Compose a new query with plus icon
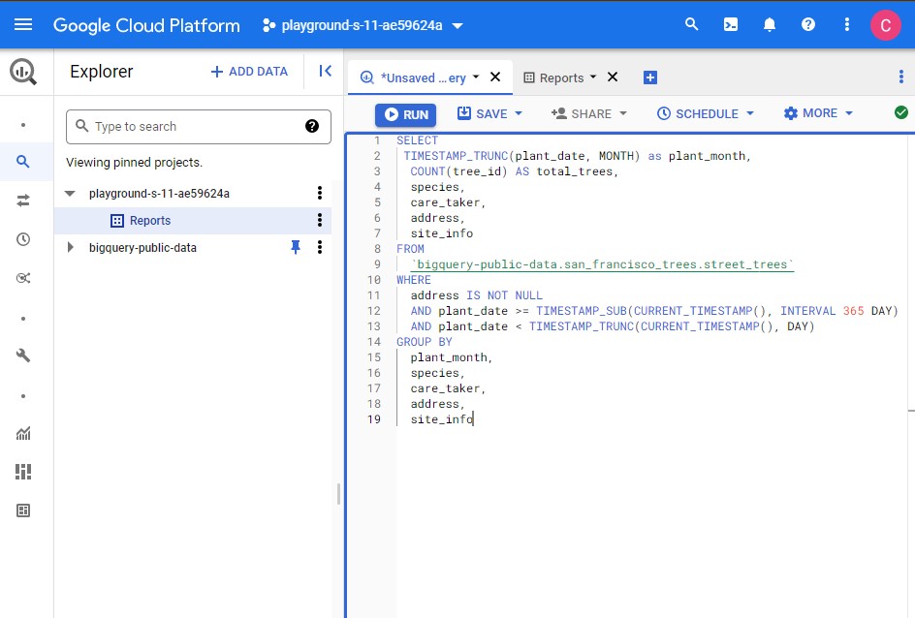The height and width of the screenshot is (618, 915). pyautogui.click(x=650, y=77)
